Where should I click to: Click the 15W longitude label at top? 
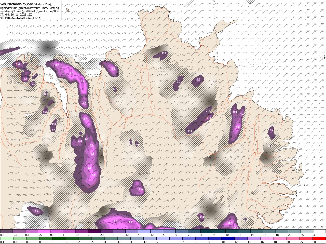(x=213, y=2)
